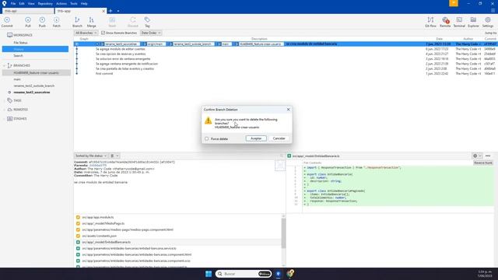The image size is (498, 280).
Task: Open the diff panel ellipsis menu
Action: coord(488,156)
